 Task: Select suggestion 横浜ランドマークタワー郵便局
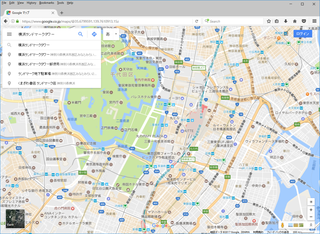[52, 64]
